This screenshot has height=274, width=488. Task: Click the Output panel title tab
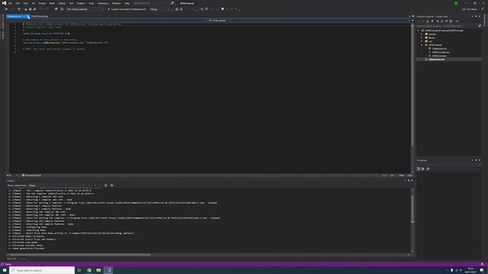[11, 181]
